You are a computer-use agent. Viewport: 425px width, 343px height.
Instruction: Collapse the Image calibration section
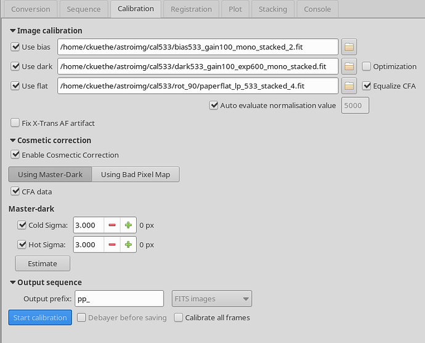(x=12, y=31)
